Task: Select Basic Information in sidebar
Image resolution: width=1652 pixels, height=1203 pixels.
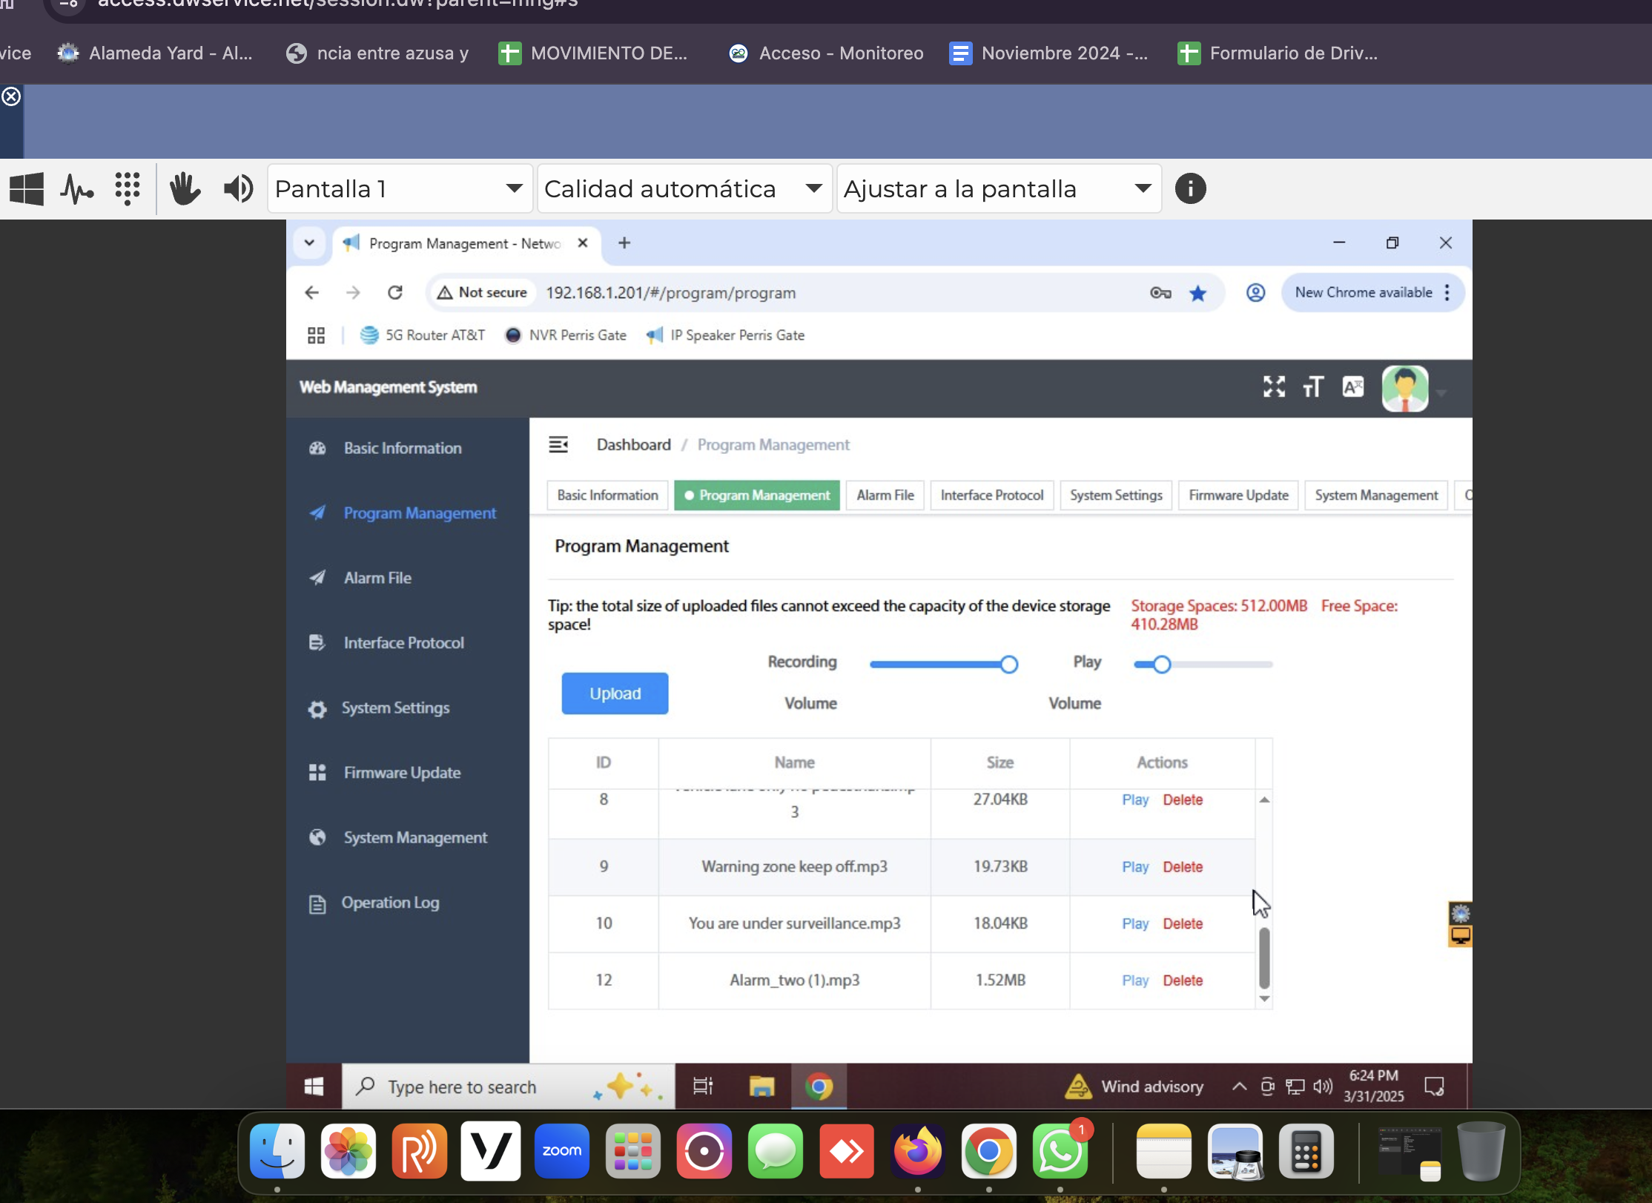Action: coord(408,448)
